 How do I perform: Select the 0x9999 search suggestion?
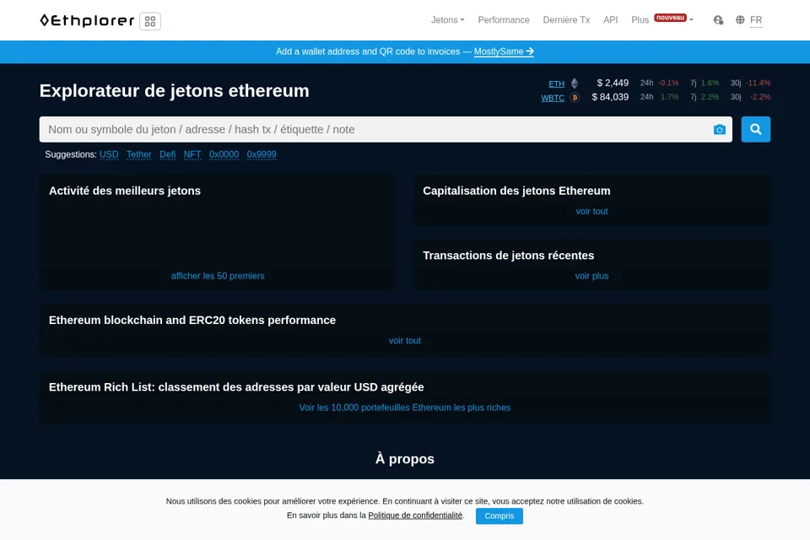pos(262,154)
